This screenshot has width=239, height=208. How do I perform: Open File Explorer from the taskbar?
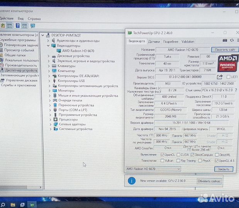pos(13,205)
